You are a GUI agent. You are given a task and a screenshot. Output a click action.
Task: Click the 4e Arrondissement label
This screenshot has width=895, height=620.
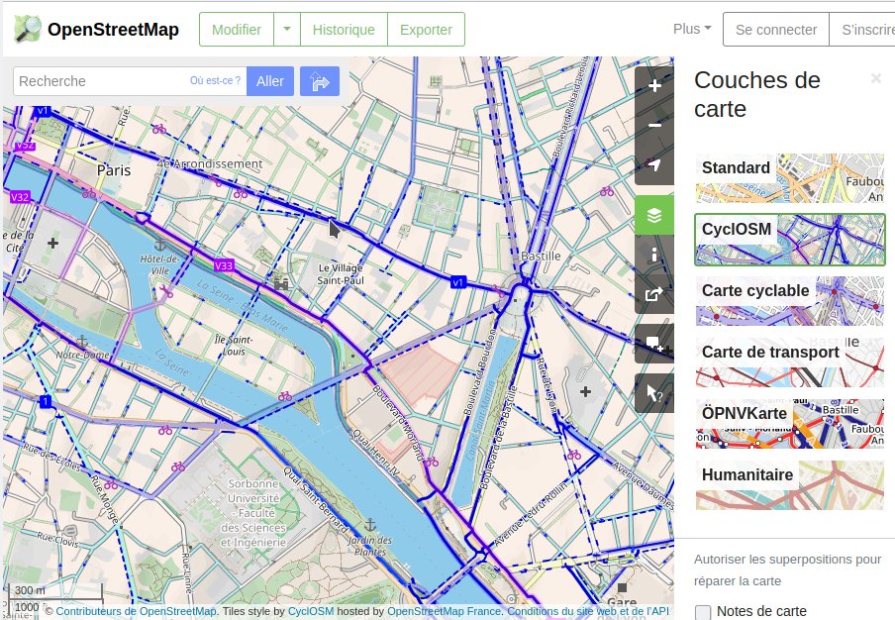pos(210,163)
